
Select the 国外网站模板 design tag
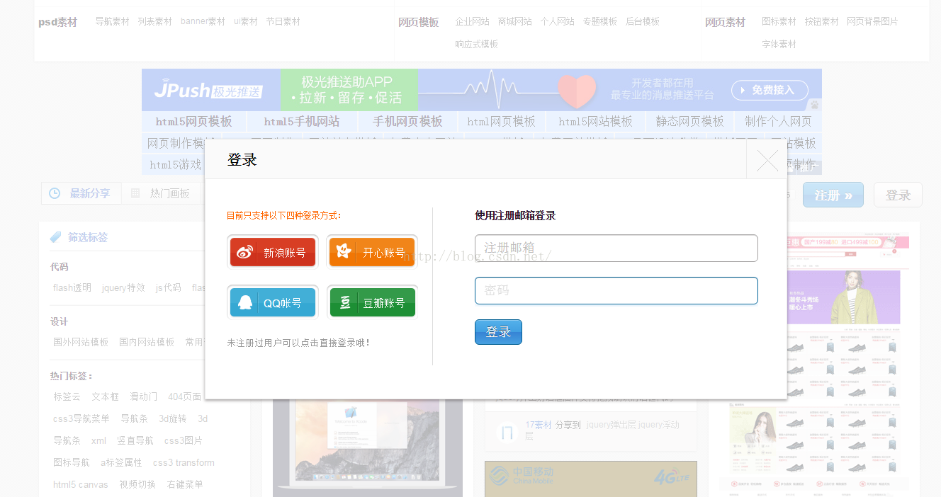[x=81, y=342]
